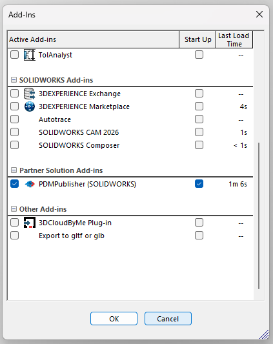Select the SOLIDWORKS CAM 2026 label
This screenshot has width=273, height=344.
pos(79,132)
